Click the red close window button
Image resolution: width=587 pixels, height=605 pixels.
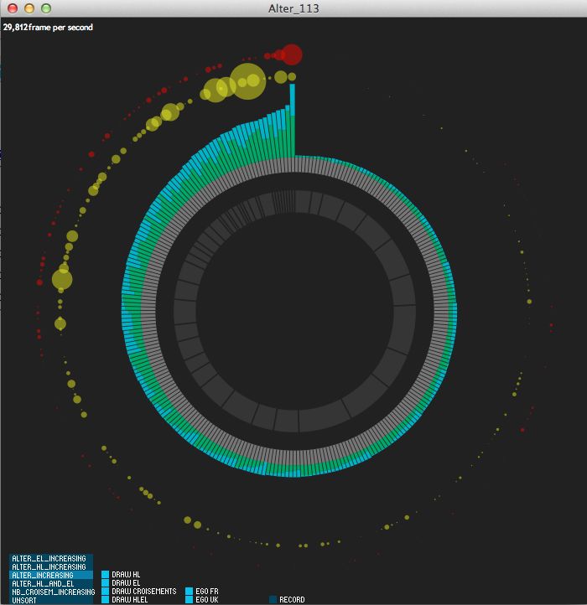(x=13, y=8)
